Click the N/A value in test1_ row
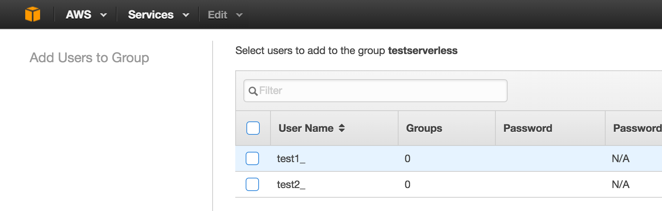 620,158
